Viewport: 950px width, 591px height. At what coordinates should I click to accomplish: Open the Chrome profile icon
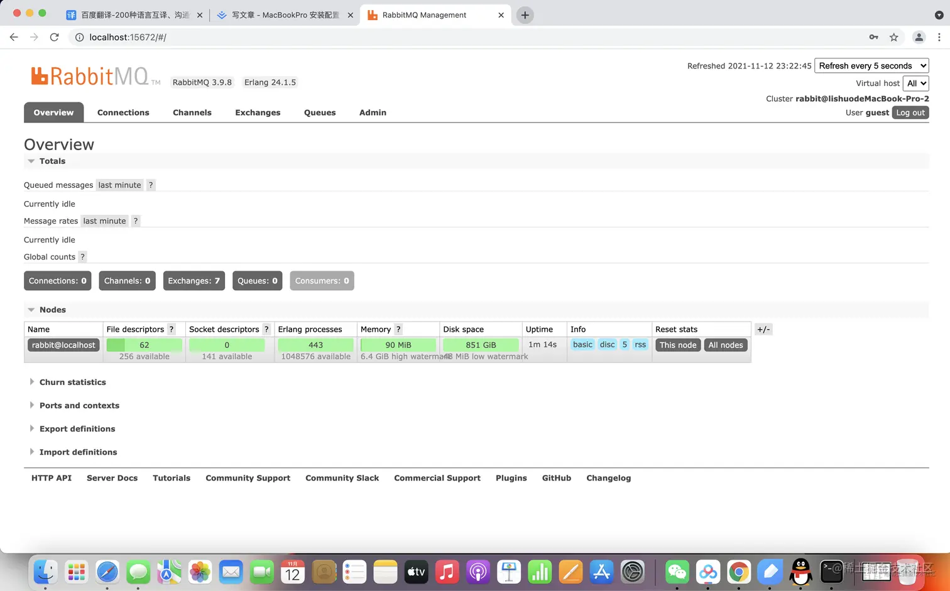[919, 37]
